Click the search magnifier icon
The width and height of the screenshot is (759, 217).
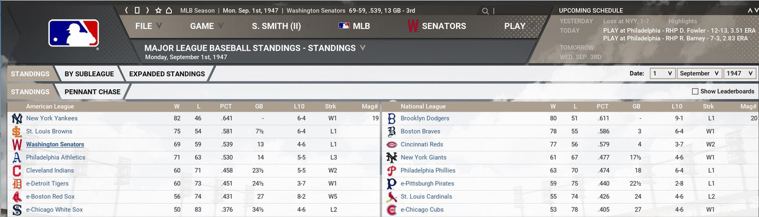click(486, 11)
